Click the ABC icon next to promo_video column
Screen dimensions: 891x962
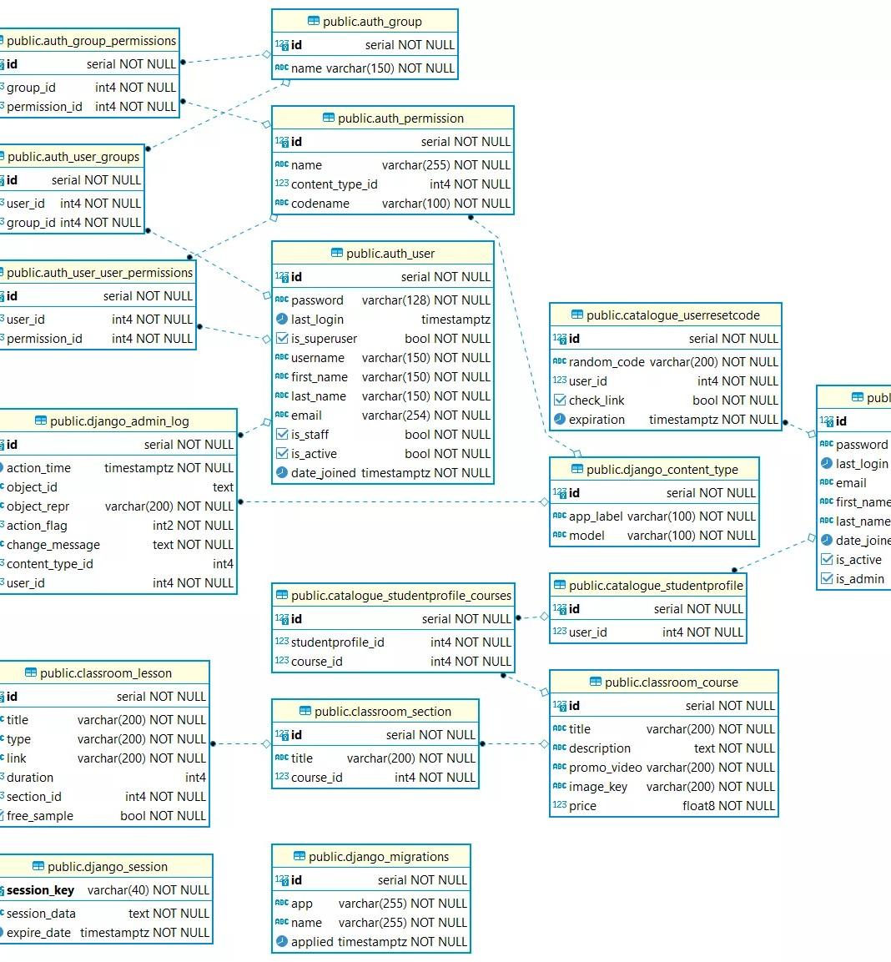tap(559, 767)
